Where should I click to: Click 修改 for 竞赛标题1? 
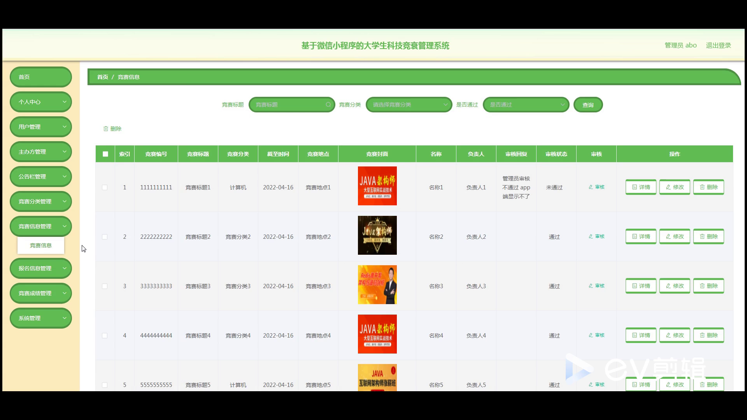(x=675, y=187)
